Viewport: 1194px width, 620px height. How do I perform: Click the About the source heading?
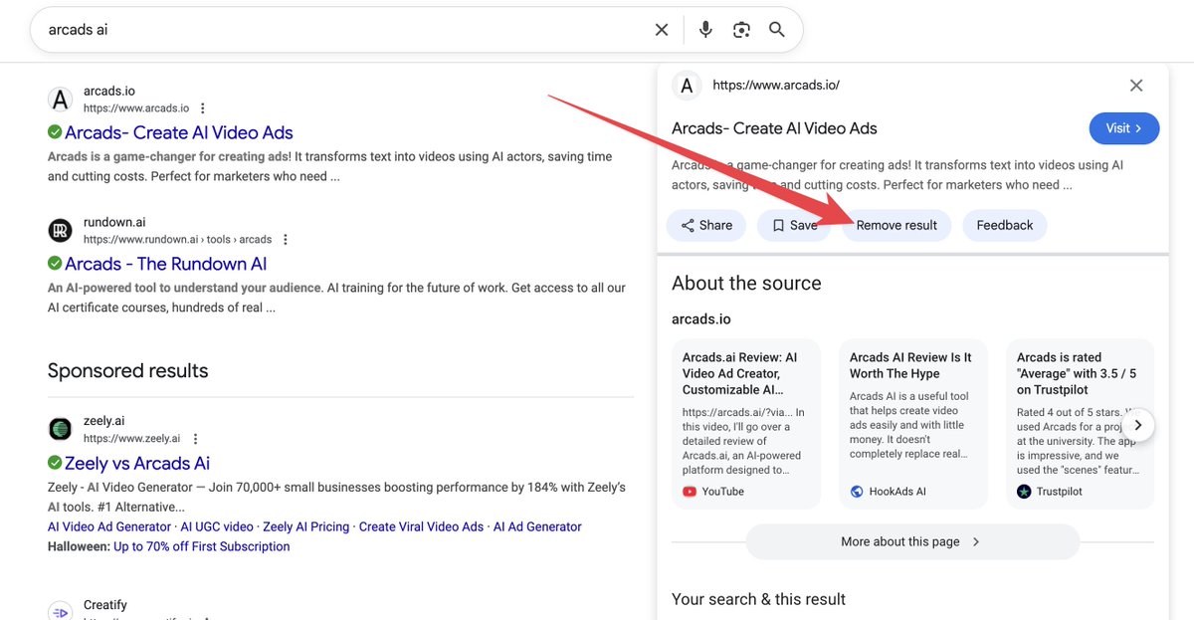[746, 284]
